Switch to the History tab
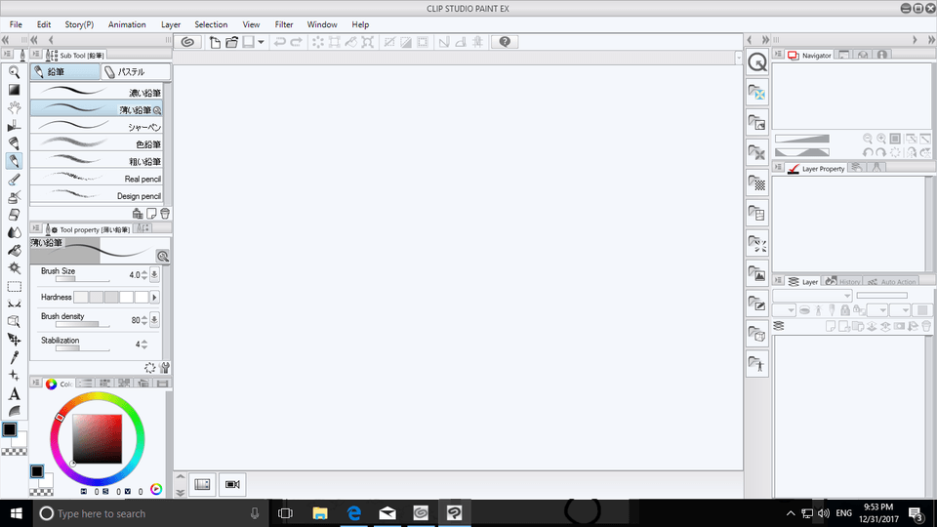 tap(843, 281)
